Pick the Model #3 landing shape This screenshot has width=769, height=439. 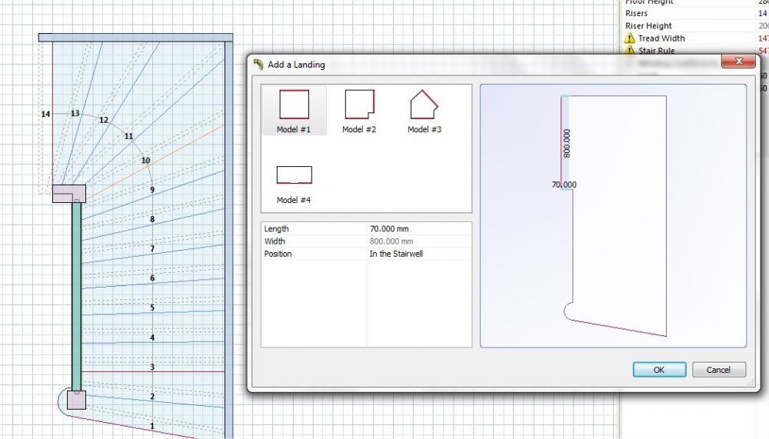pyautogui.click(x=424, y=111)
